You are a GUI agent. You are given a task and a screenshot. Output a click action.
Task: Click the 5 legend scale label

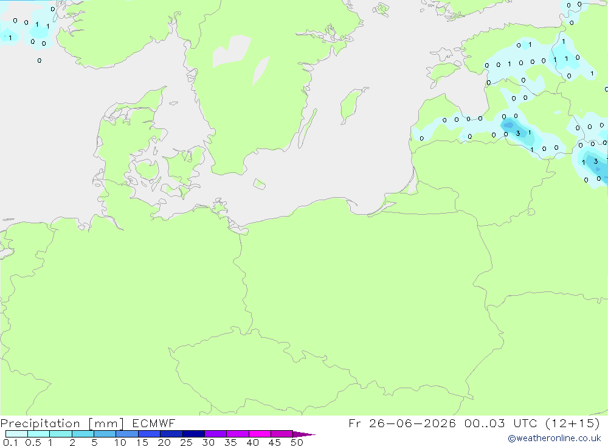coord(94,442)
